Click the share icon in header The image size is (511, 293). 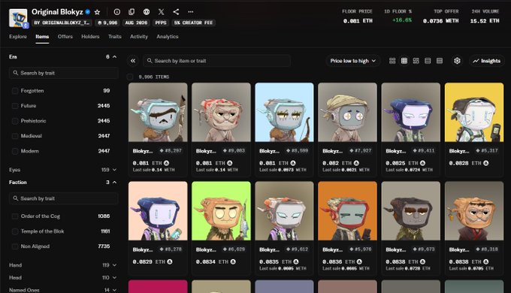(x=176, y=12)
